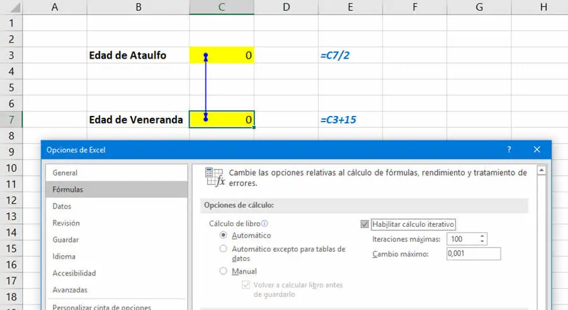Switch to the Datos options category

(62, 206)
